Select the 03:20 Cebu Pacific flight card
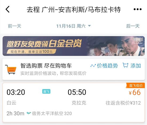Image resolution: width=147 pixels, height=125 pixels. (73, 102)
